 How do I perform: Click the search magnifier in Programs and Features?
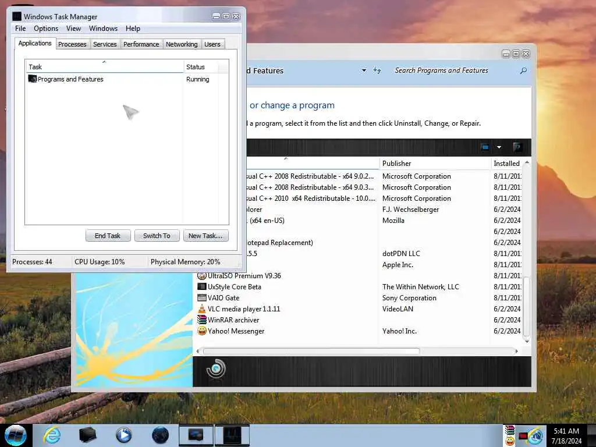click(523, 70)
